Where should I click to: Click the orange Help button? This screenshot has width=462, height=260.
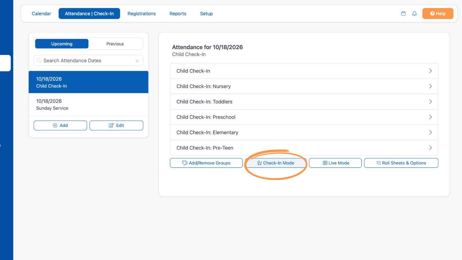(x=438, y=14)
